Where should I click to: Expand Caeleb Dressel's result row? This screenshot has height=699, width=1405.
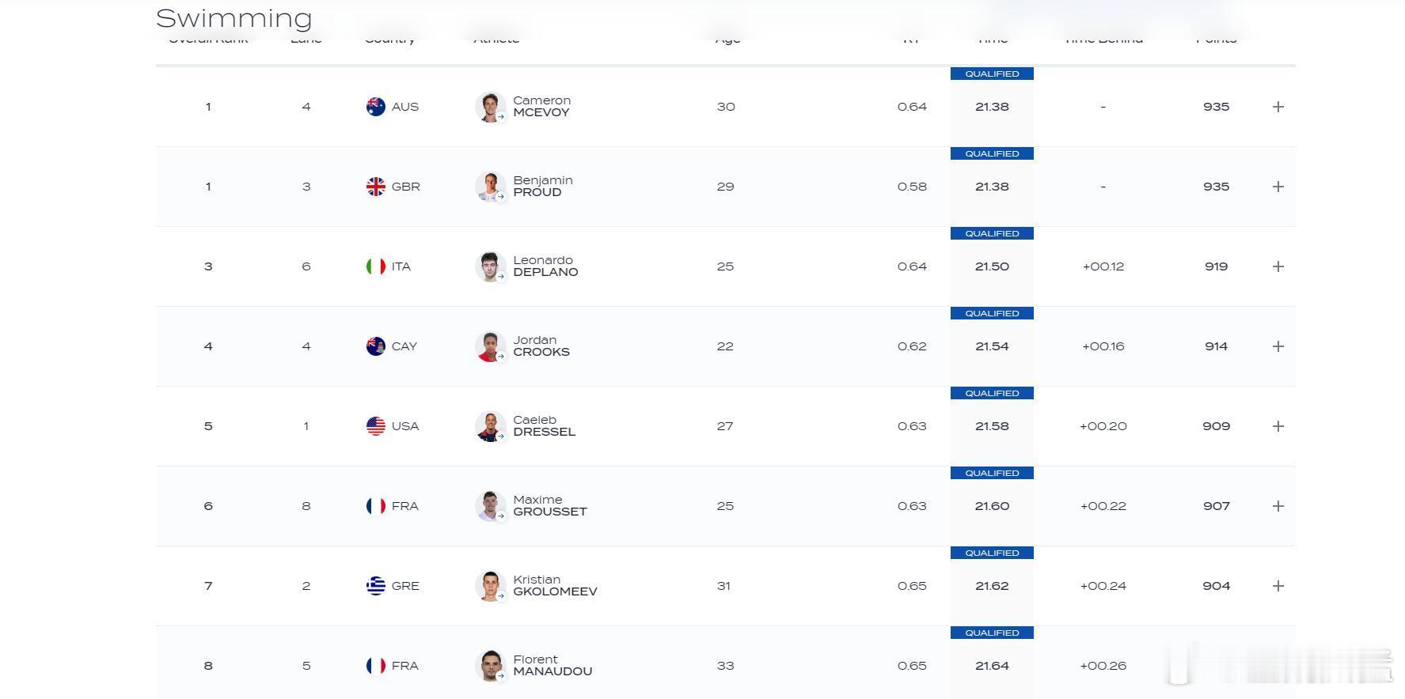pos(1278,426)
